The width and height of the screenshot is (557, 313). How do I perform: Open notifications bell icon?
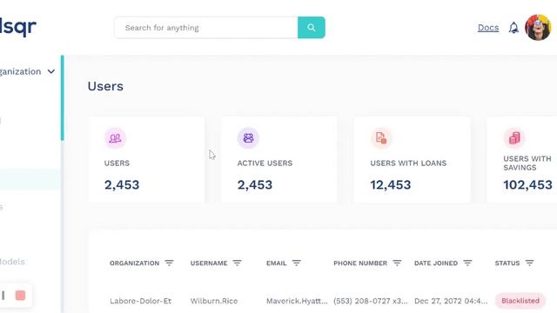513,28
